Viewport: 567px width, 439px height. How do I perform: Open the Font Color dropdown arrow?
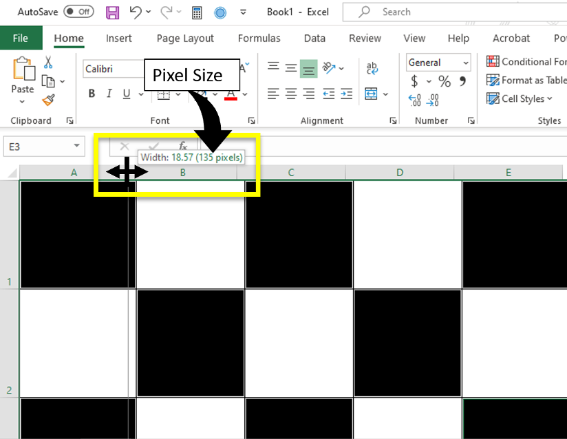(245, 94)
